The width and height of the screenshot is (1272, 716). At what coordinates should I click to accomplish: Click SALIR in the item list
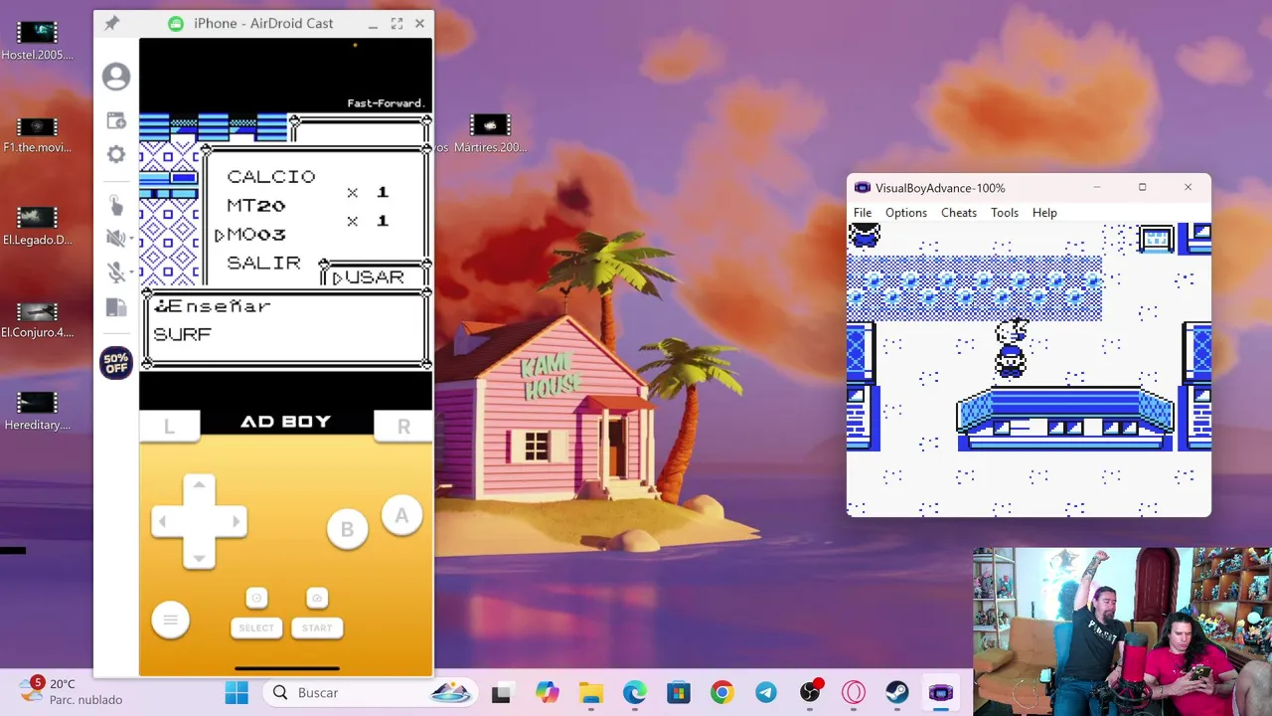coord(263,263)
